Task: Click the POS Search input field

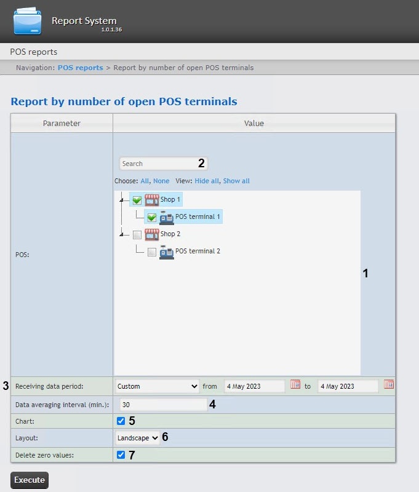Action: coord(157,164)
